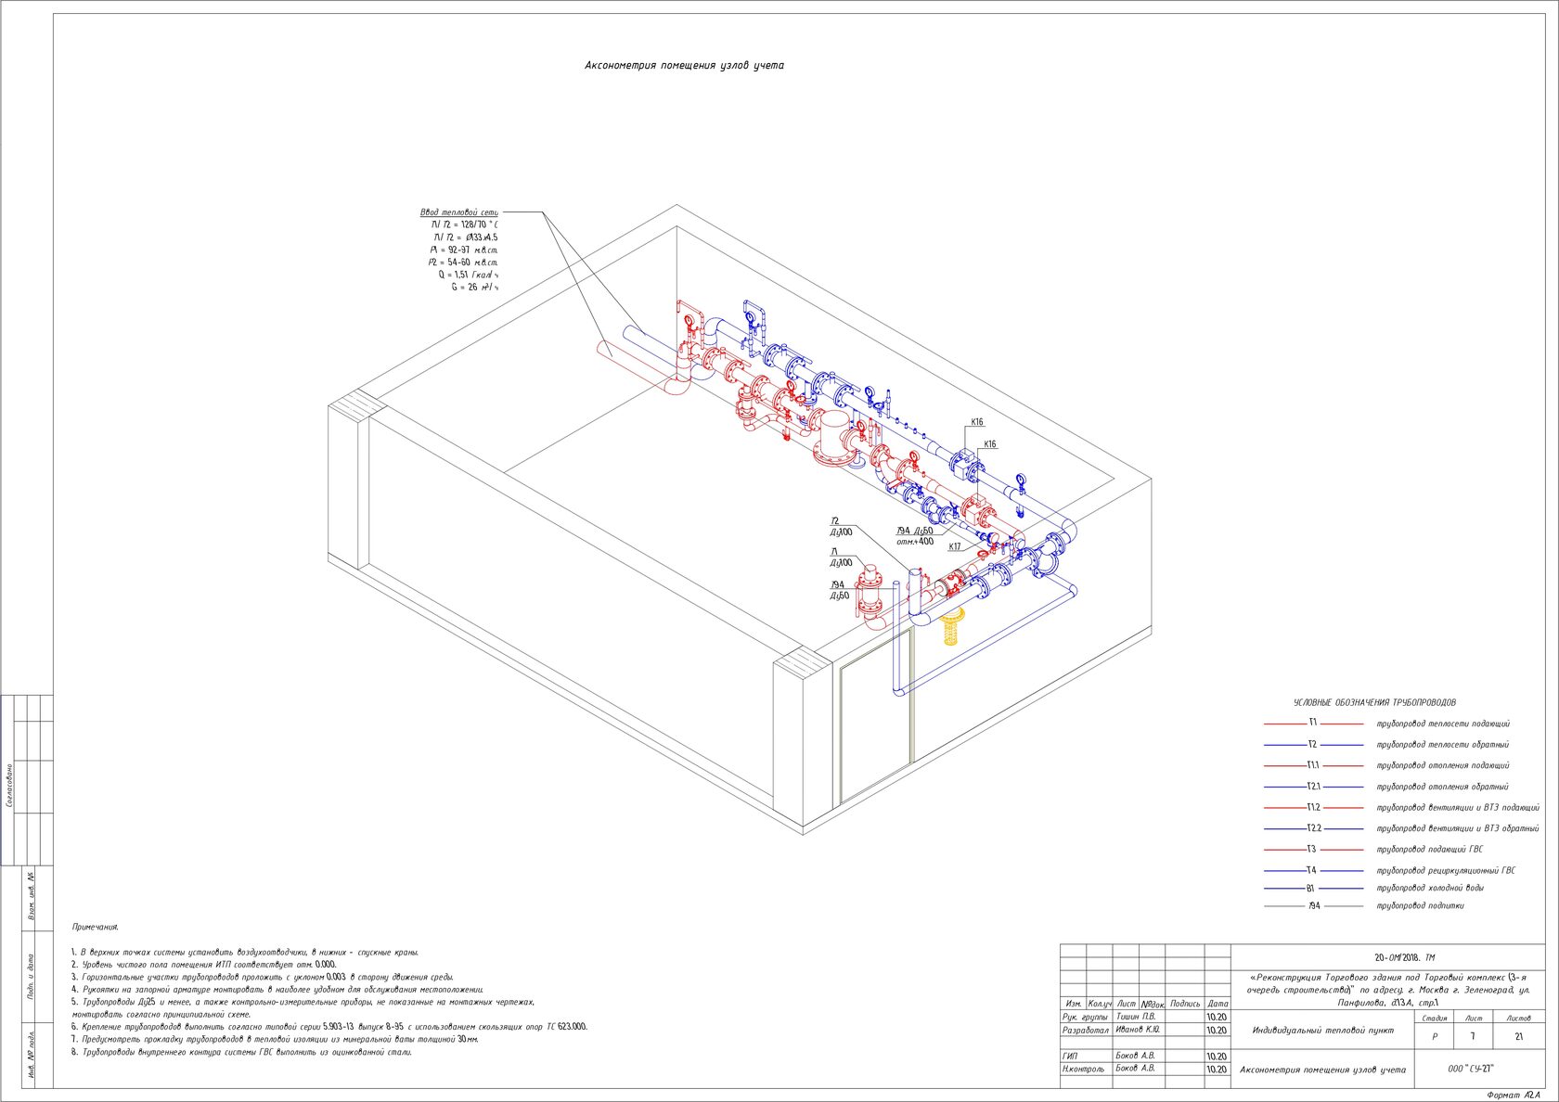Image resolution: width=1559 pixels, height=1102 pixels.
Task: Select 'P1 = 92-97 м.в.ст.' text
Action: tap(464, 250)
